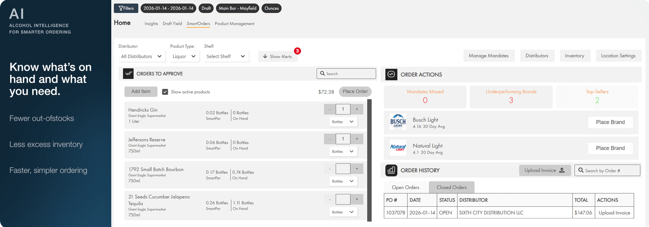This screenshot has width=649, height=227.
Task: Click the Place Order button
Action: [x=355, y=92]
